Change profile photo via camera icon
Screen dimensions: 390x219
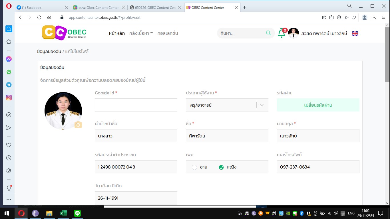(x=78, y=125)
